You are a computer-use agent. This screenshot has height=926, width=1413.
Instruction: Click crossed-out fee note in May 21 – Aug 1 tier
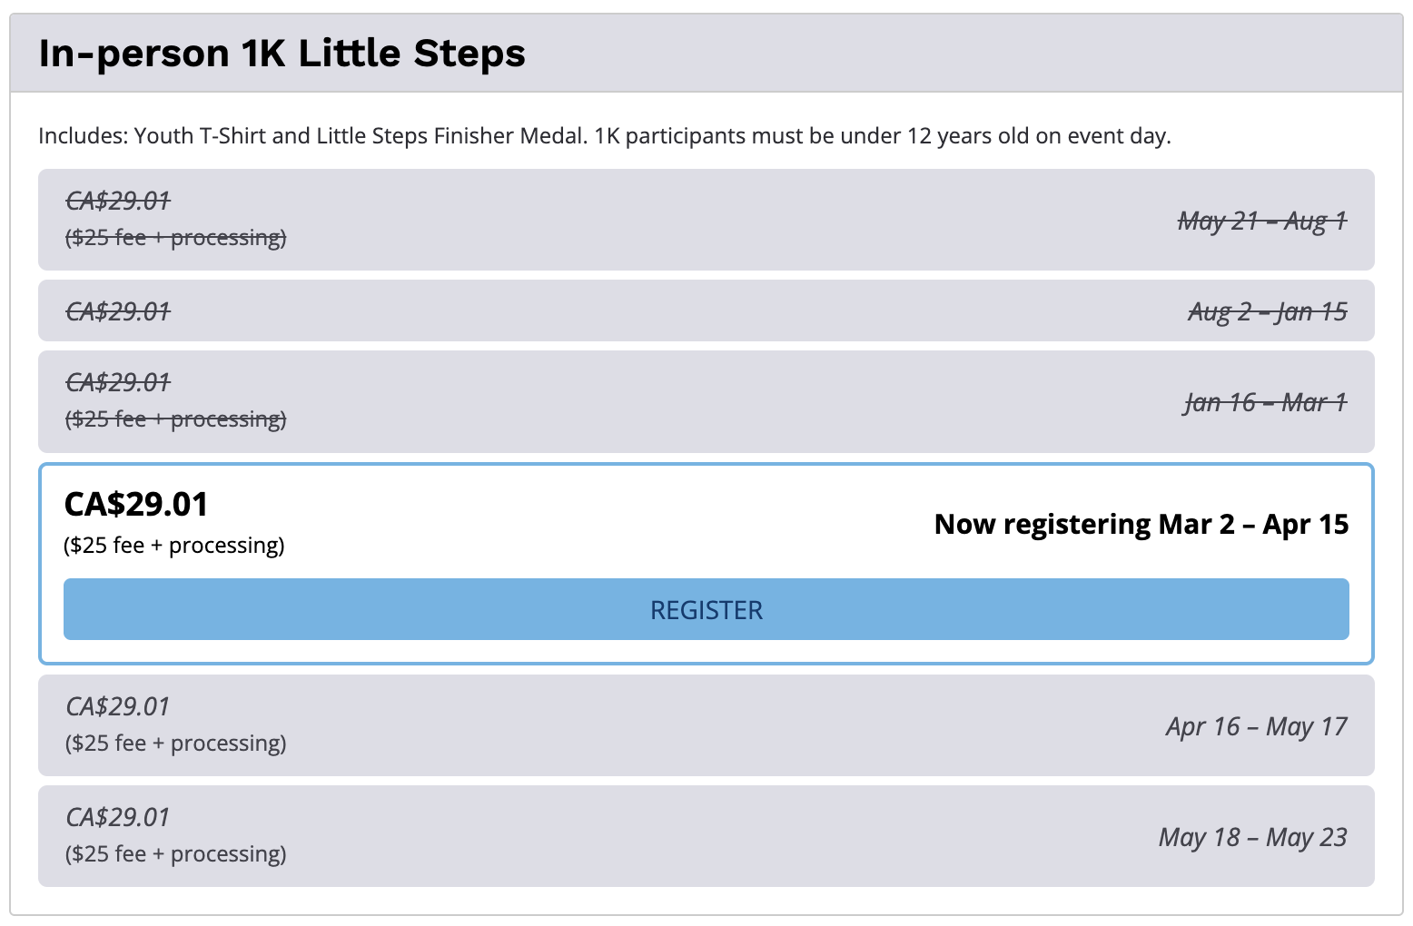[x=175, y=238]
